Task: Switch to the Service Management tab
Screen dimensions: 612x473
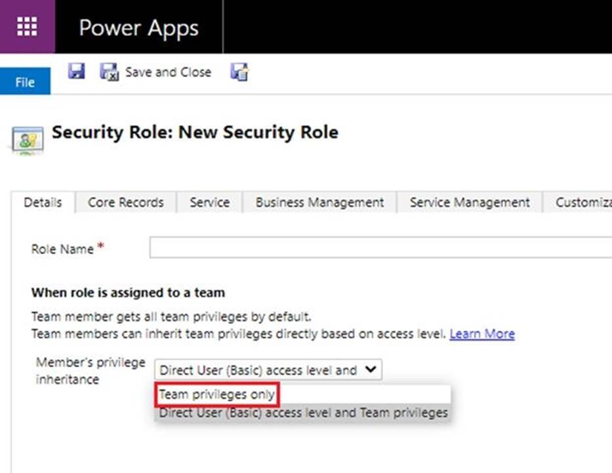Action: coord(470,202)
